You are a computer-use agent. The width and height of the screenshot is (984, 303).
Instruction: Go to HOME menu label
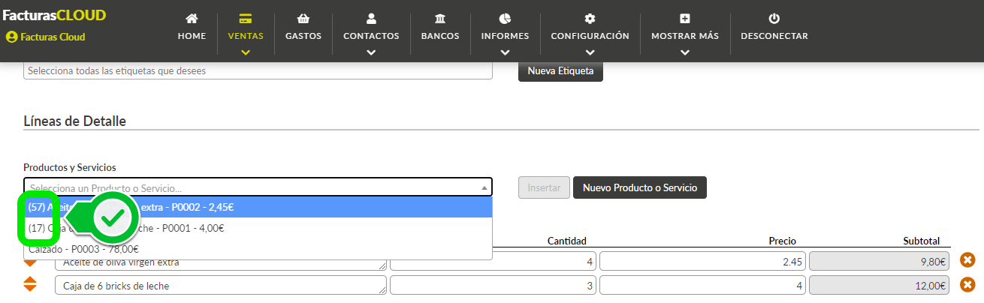click(192, 36)
